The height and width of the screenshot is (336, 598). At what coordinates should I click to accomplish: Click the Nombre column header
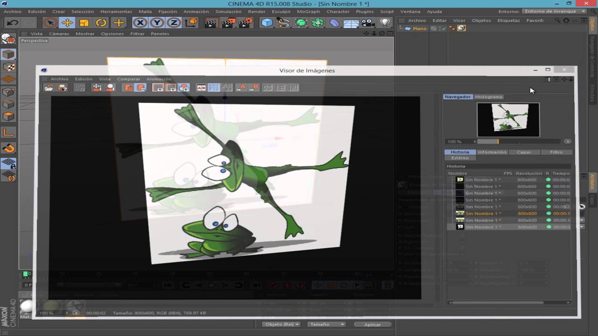click(458, 173)
